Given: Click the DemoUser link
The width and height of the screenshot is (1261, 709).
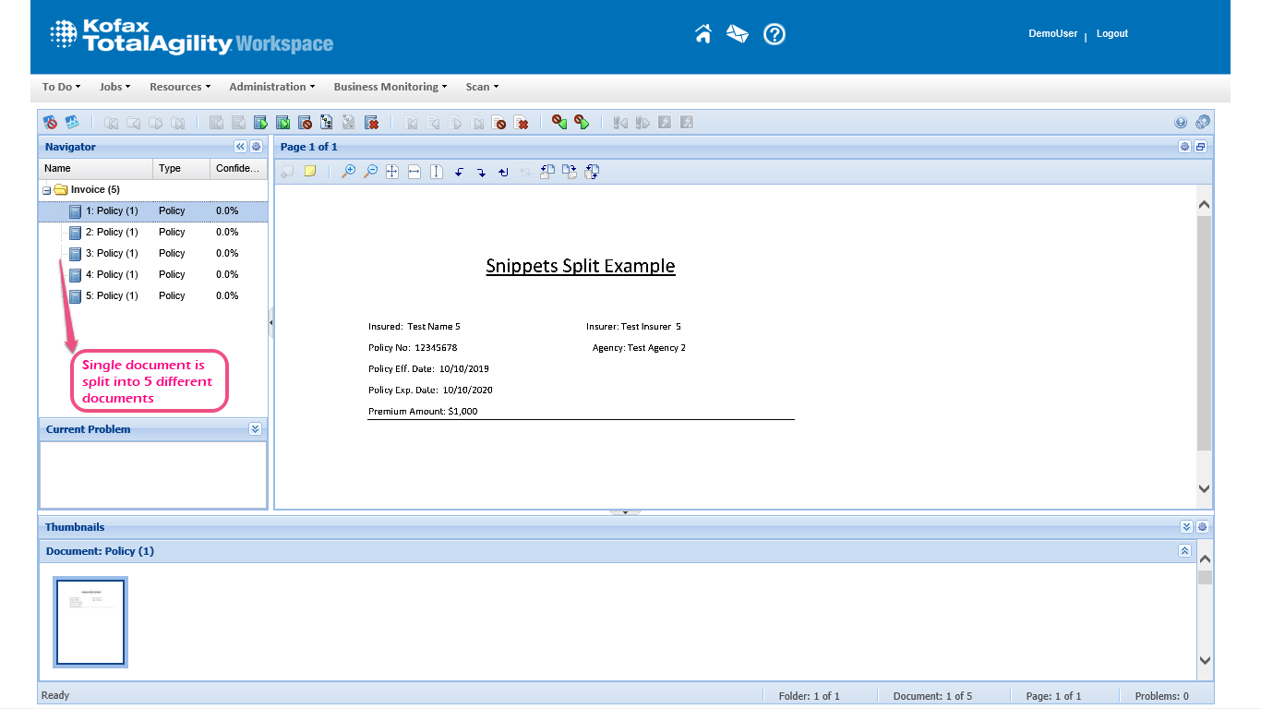Looking at the screenshot, I should click(x=1052, y=33).
